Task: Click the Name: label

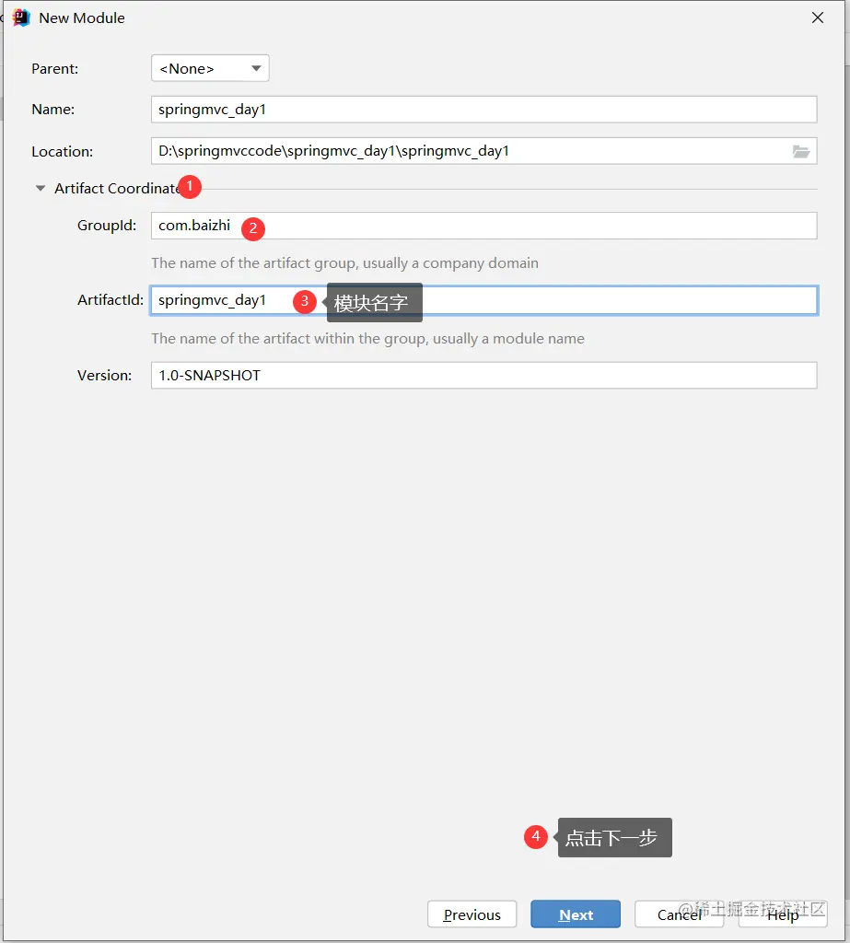Action: [52, 110]
